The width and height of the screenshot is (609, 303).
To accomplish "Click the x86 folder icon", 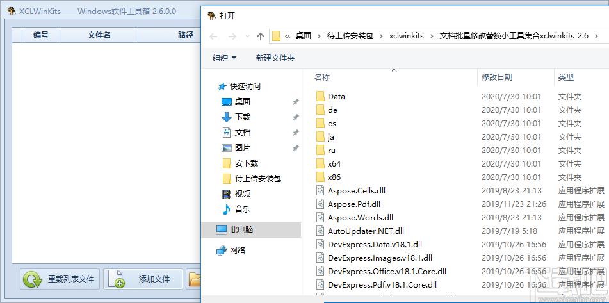I will click(320, 177).
